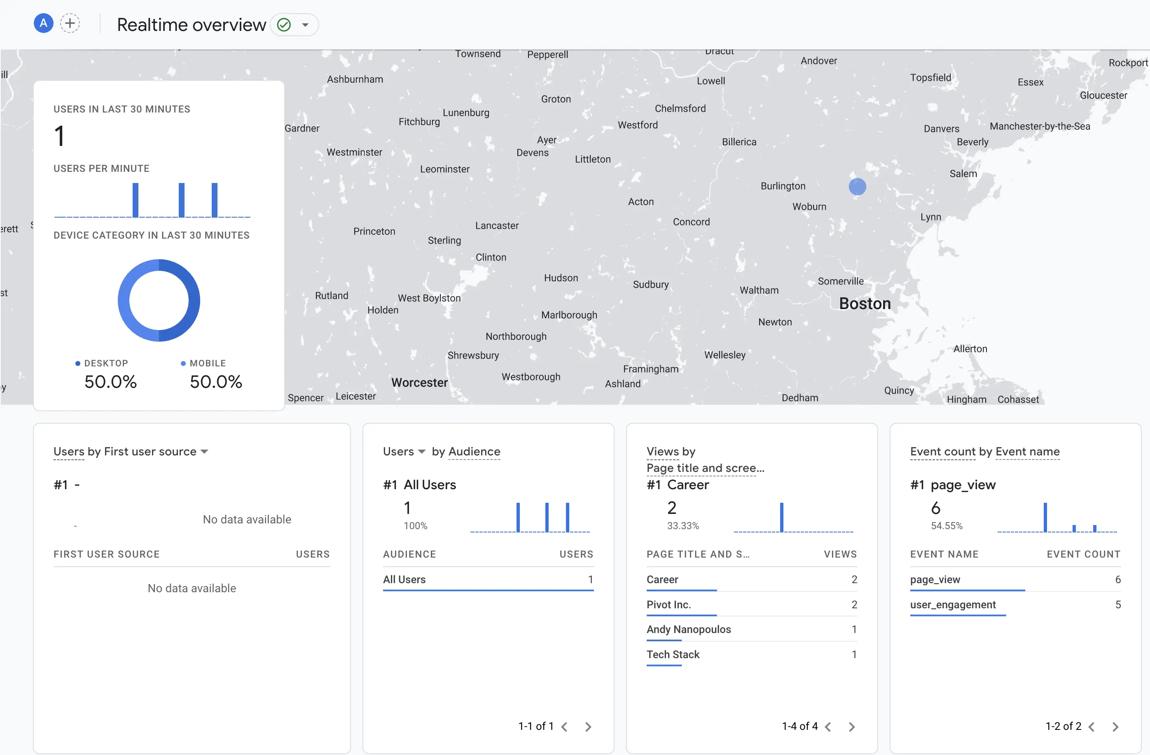Add a comparison with the plus icon

[70, 23]
